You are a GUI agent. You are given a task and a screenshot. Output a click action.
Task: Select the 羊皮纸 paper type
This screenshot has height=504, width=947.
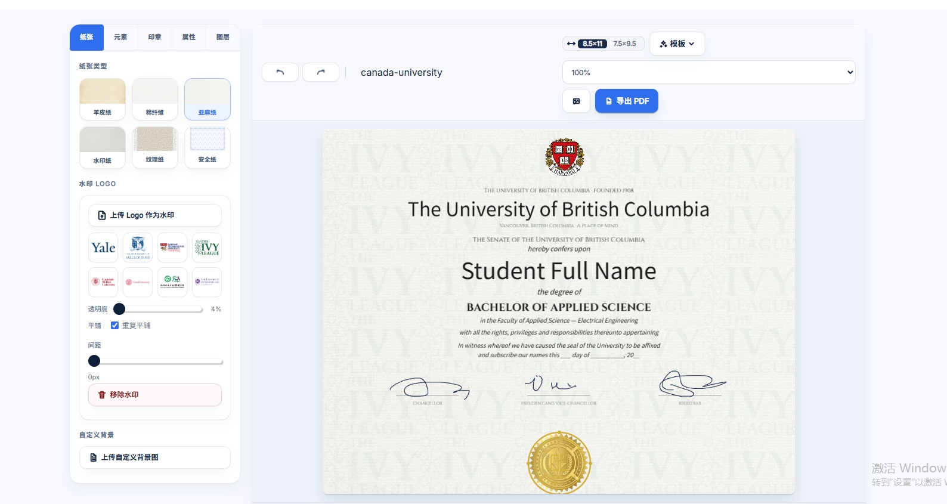tap(103, 99)
